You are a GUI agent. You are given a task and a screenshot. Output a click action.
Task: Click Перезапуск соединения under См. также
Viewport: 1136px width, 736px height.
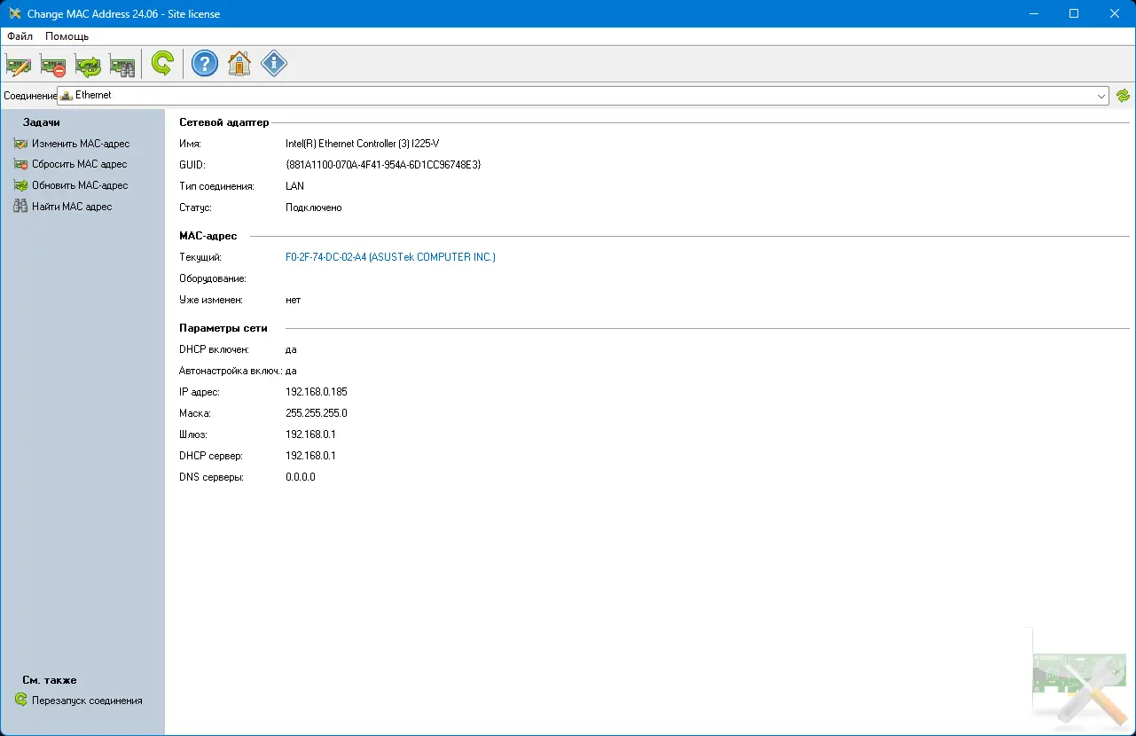[83, 700]
